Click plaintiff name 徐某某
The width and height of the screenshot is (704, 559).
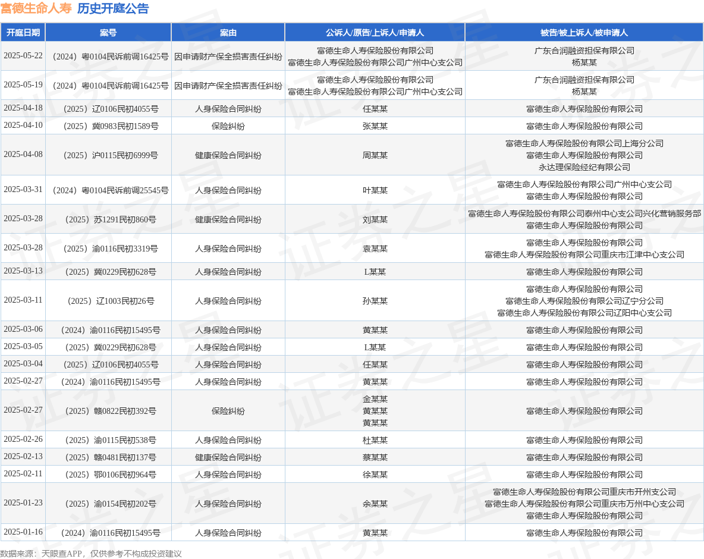pyautogui.click(x=375, y=475)
